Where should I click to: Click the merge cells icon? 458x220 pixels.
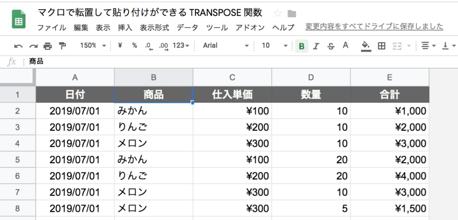pos(397,46)
